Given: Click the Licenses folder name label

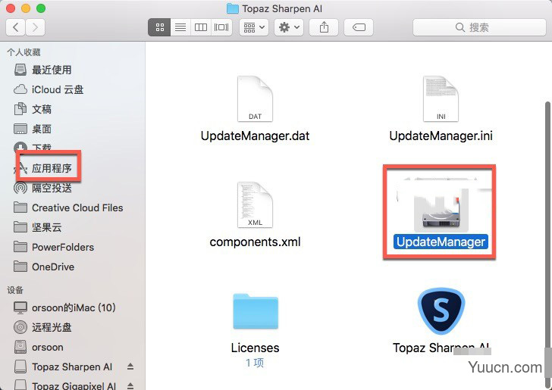Looking at the screenshot, I should pyautogui.click(x=255, y=348).
